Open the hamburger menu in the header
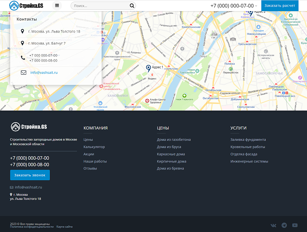Screen dimensions: 307x232 57,6
